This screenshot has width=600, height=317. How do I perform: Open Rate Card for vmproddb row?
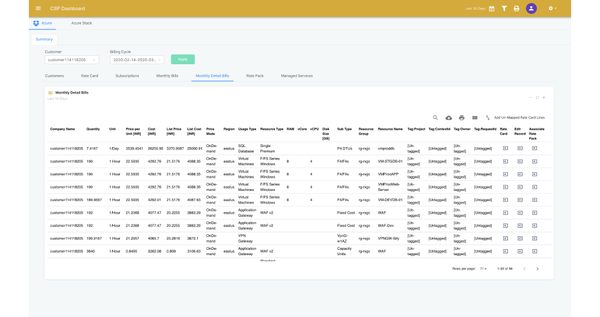click(x=506, y=148)
